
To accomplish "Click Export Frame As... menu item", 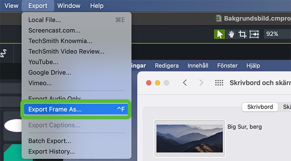I will 76,110.
